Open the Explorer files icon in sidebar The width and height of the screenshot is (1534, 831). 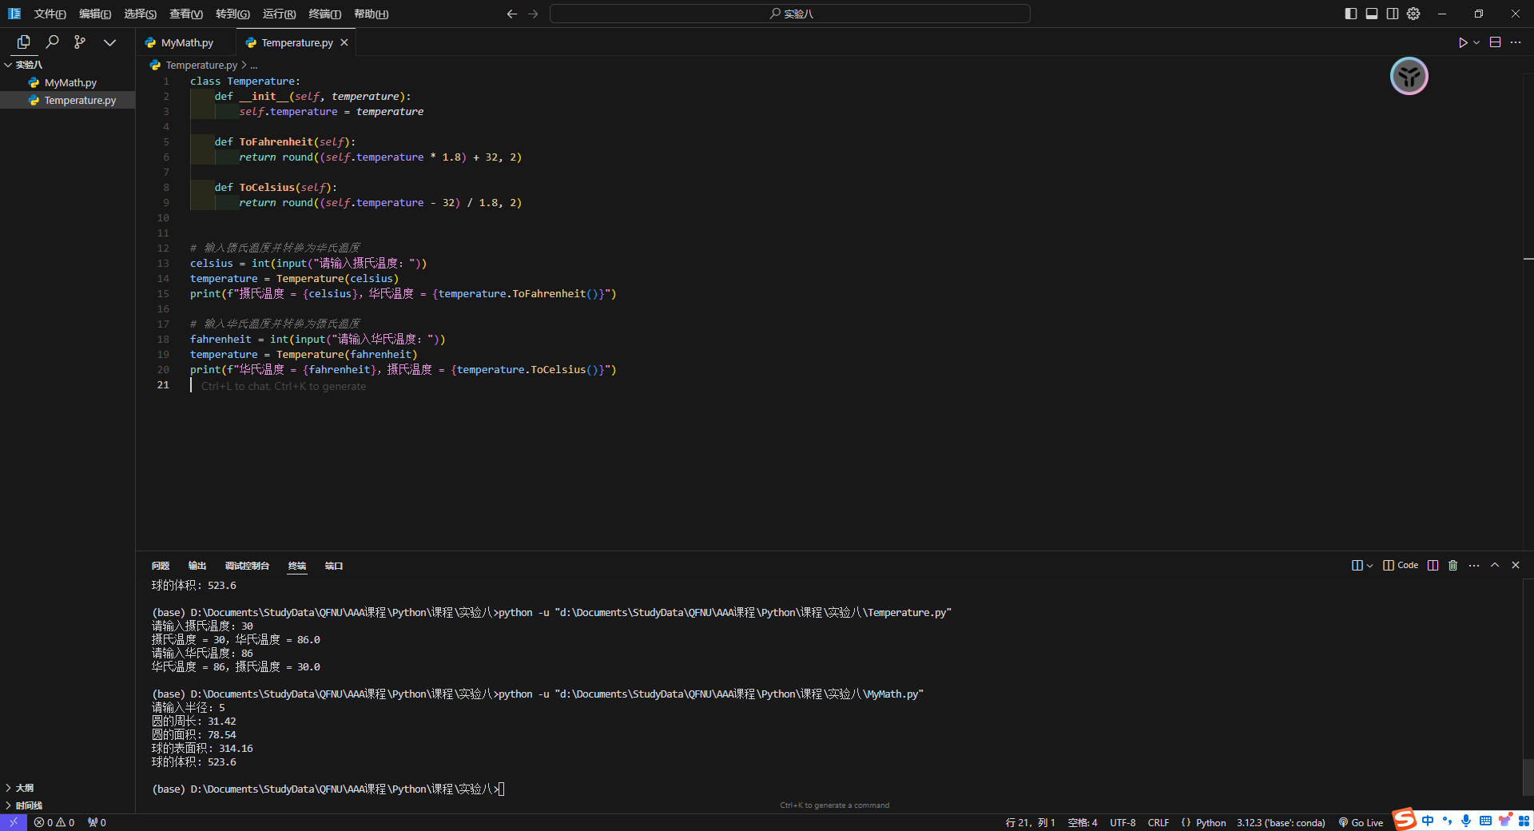[23, 42]
